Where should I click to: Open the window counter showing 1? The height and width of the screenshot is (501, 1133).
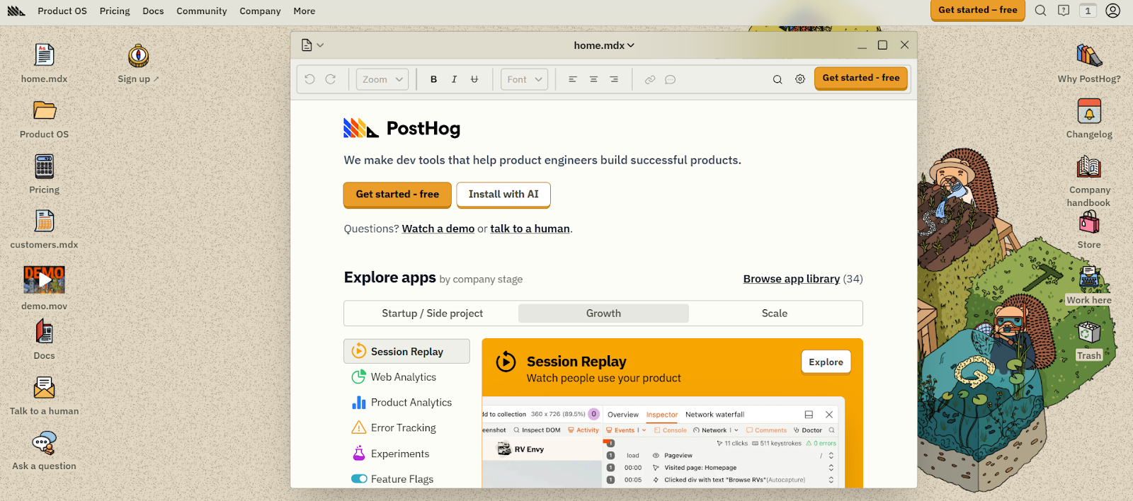(x=1088, y=11)
